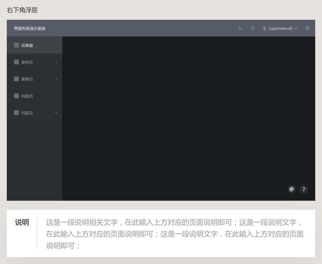The height and width of the screenshot is (264, 322).
Task: Select the 仪表盘 sidebar menu item
Action: (35, 45)
